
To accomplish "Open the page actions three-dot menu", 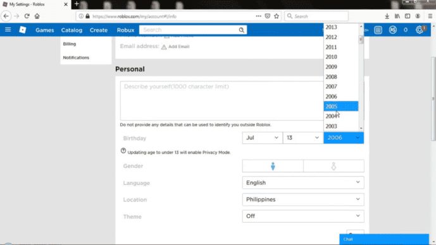I will click(258, 16).
